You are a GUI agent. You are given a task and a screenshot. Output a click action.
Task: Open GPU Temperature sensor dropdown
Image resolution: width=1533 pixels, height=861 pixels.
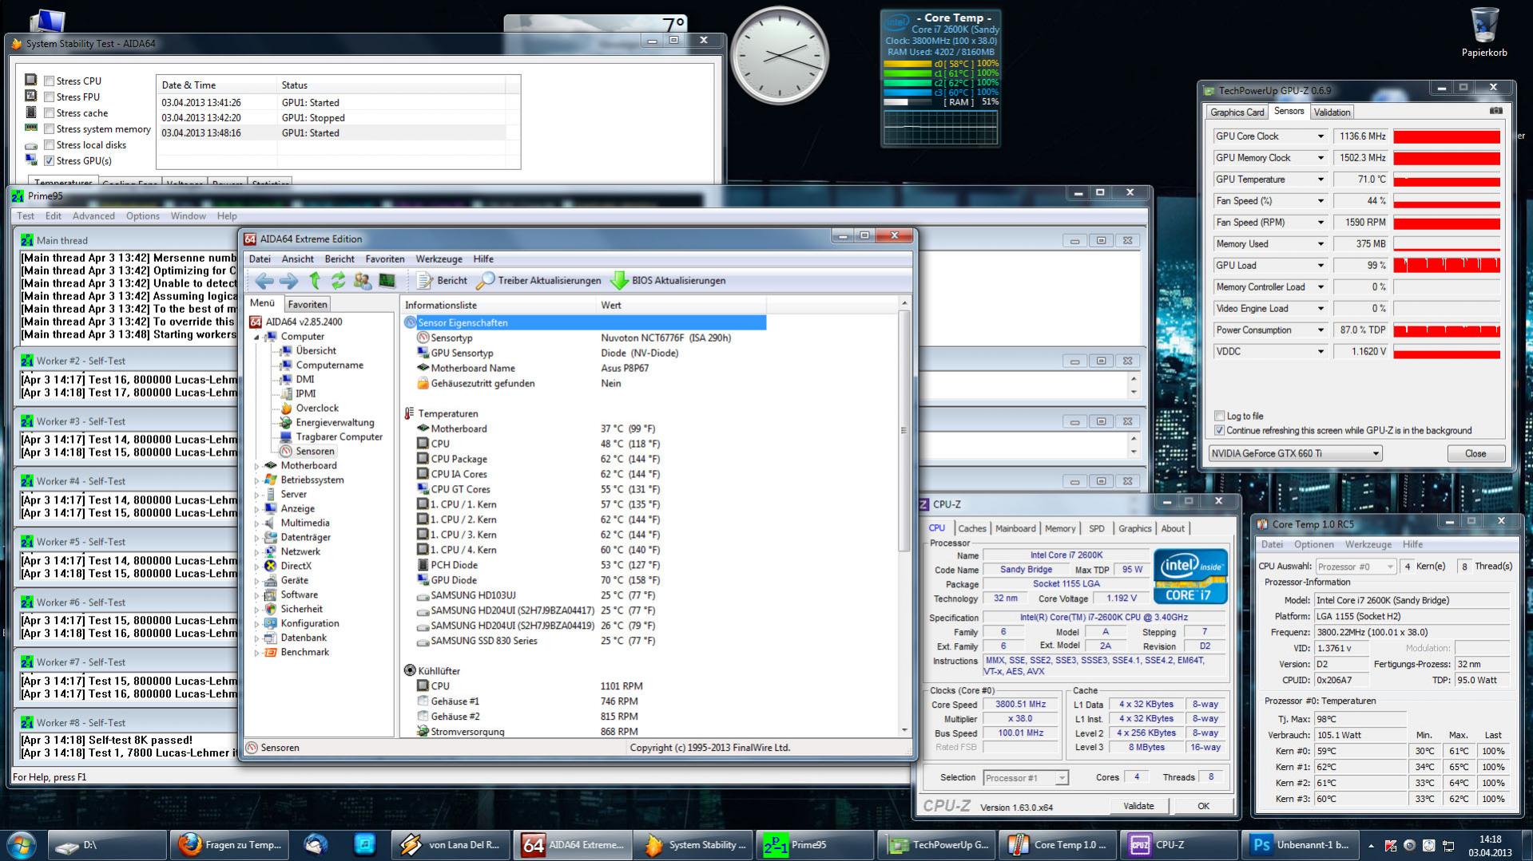(x=1320, y=180)
